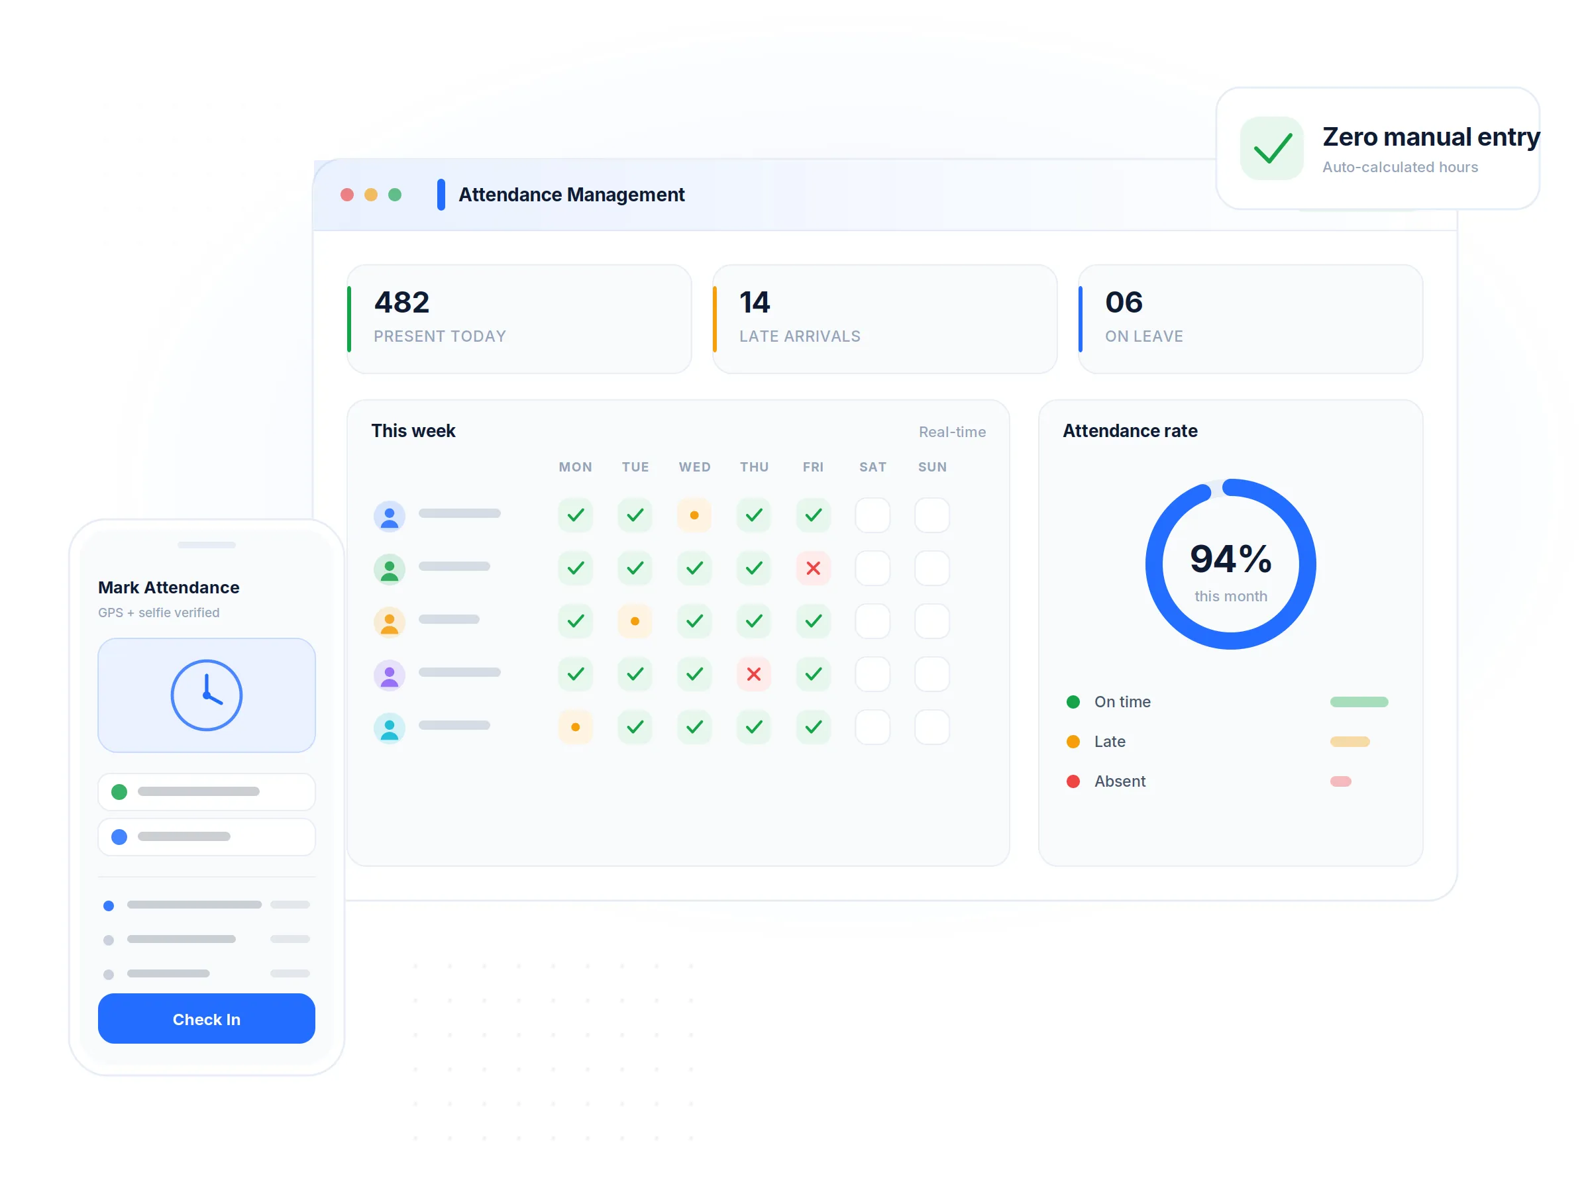Click the blue-avatar row's empty SAT box
The height and width of the screenshot is (1192, 1590).
(x=873, y=515)
